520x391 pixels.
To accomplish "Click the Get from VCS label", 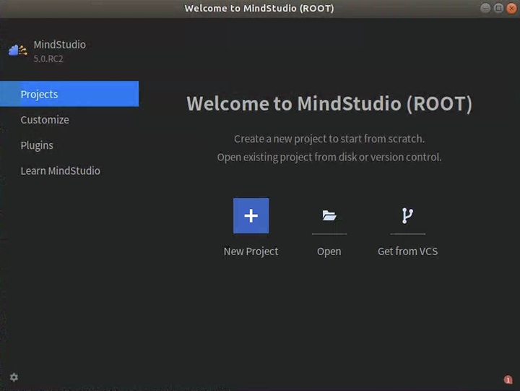I will [407, 252].
